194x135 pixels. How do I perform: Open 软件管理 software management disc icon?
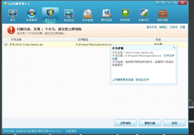tap(88, 15)
